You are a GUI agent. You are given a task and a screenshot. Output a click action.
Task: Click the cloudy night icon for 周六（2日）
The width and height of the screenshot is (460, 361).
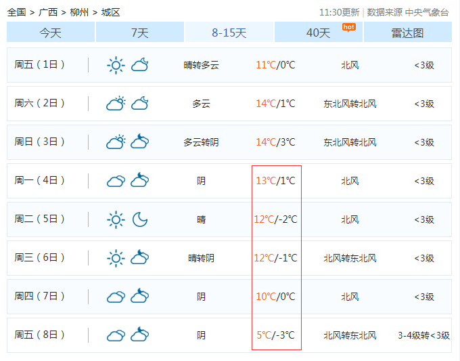(x=140, y=104)
